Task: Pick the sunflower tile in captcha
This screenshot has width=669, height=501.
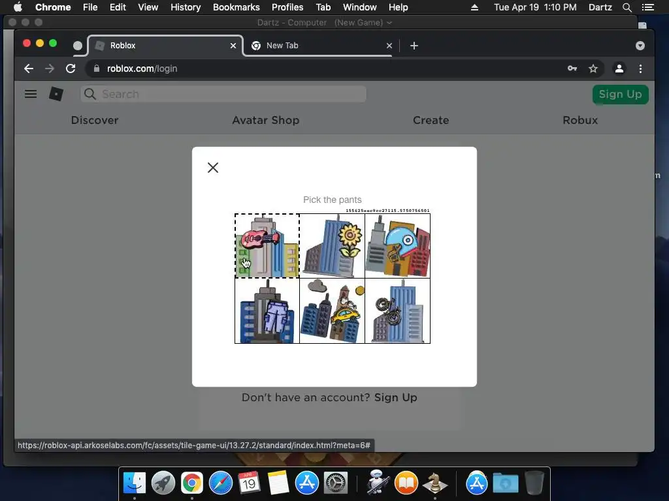Action: [x=333, y=246]
